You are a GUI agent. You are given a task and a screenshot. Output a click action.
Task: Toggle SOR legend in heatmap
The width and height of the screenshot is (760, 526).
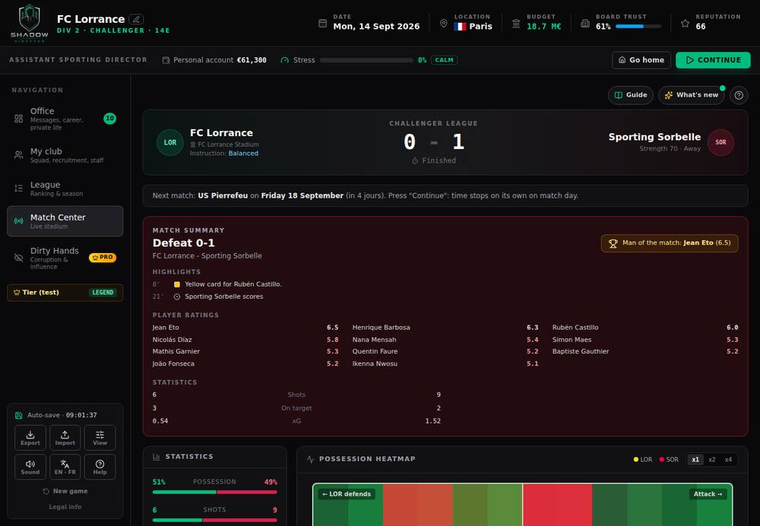669,460
